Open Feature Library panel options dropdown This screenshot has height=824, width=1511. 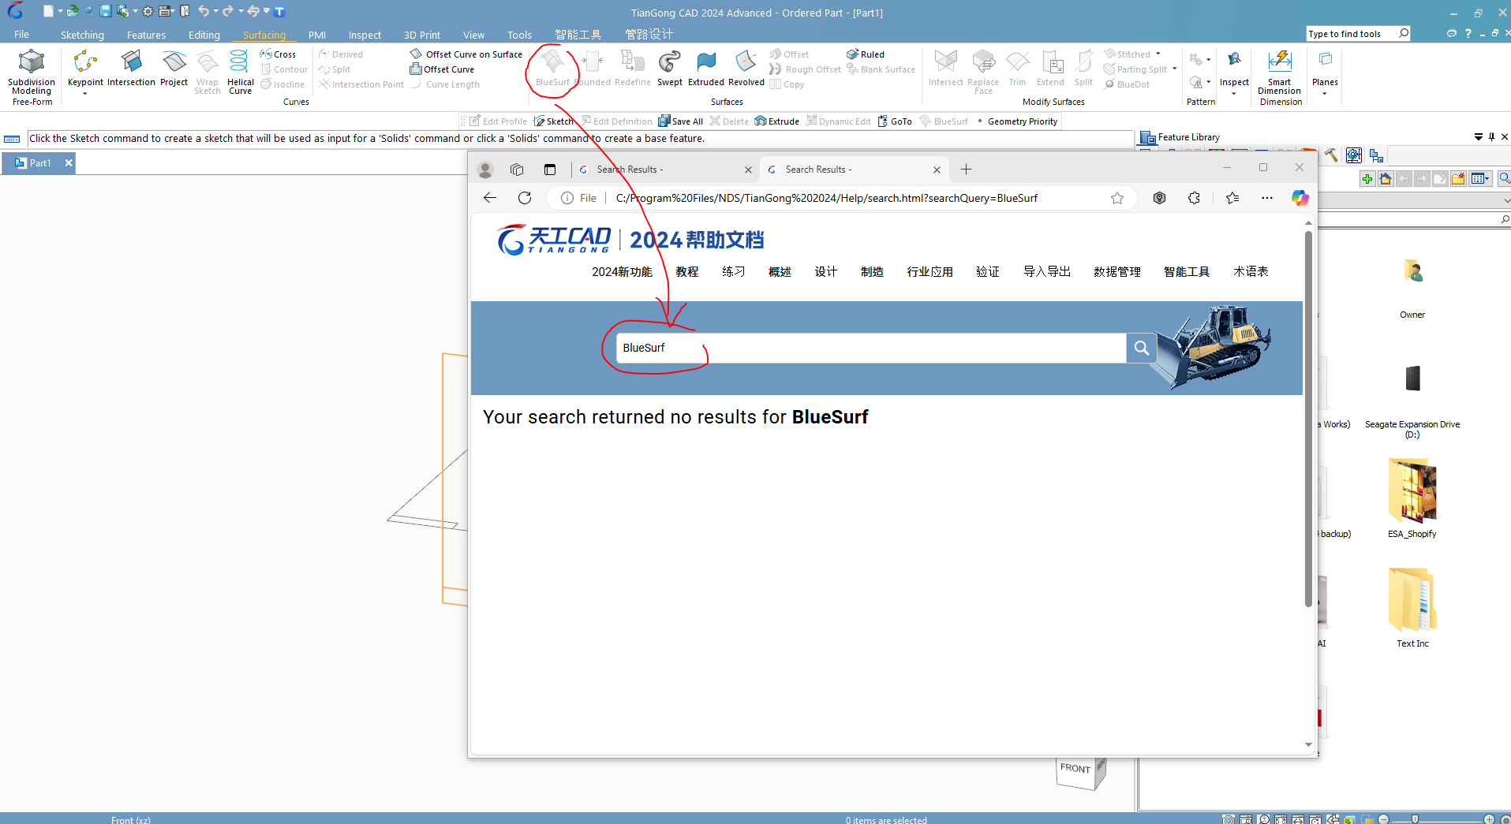pos(1478,137)
